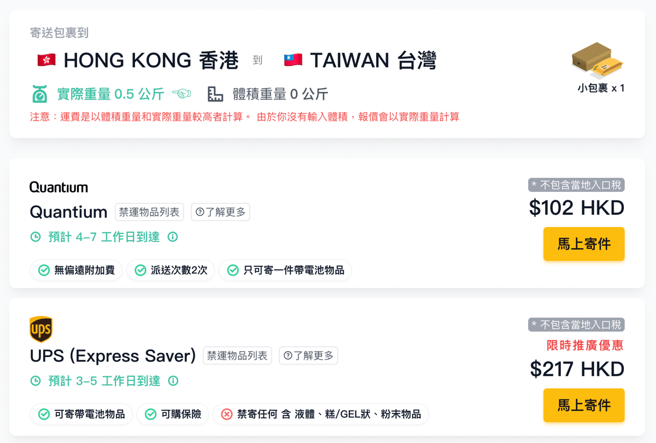Click info icon beside Quantium 4–7 days estimate
Screen dimensions: 656x443
(173, 237)
